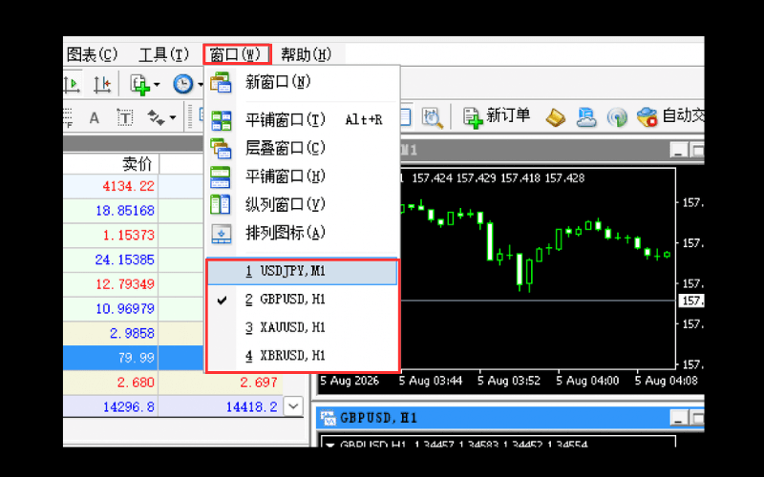Choose 排列图标(A) arrange icons

coord(302,233)
